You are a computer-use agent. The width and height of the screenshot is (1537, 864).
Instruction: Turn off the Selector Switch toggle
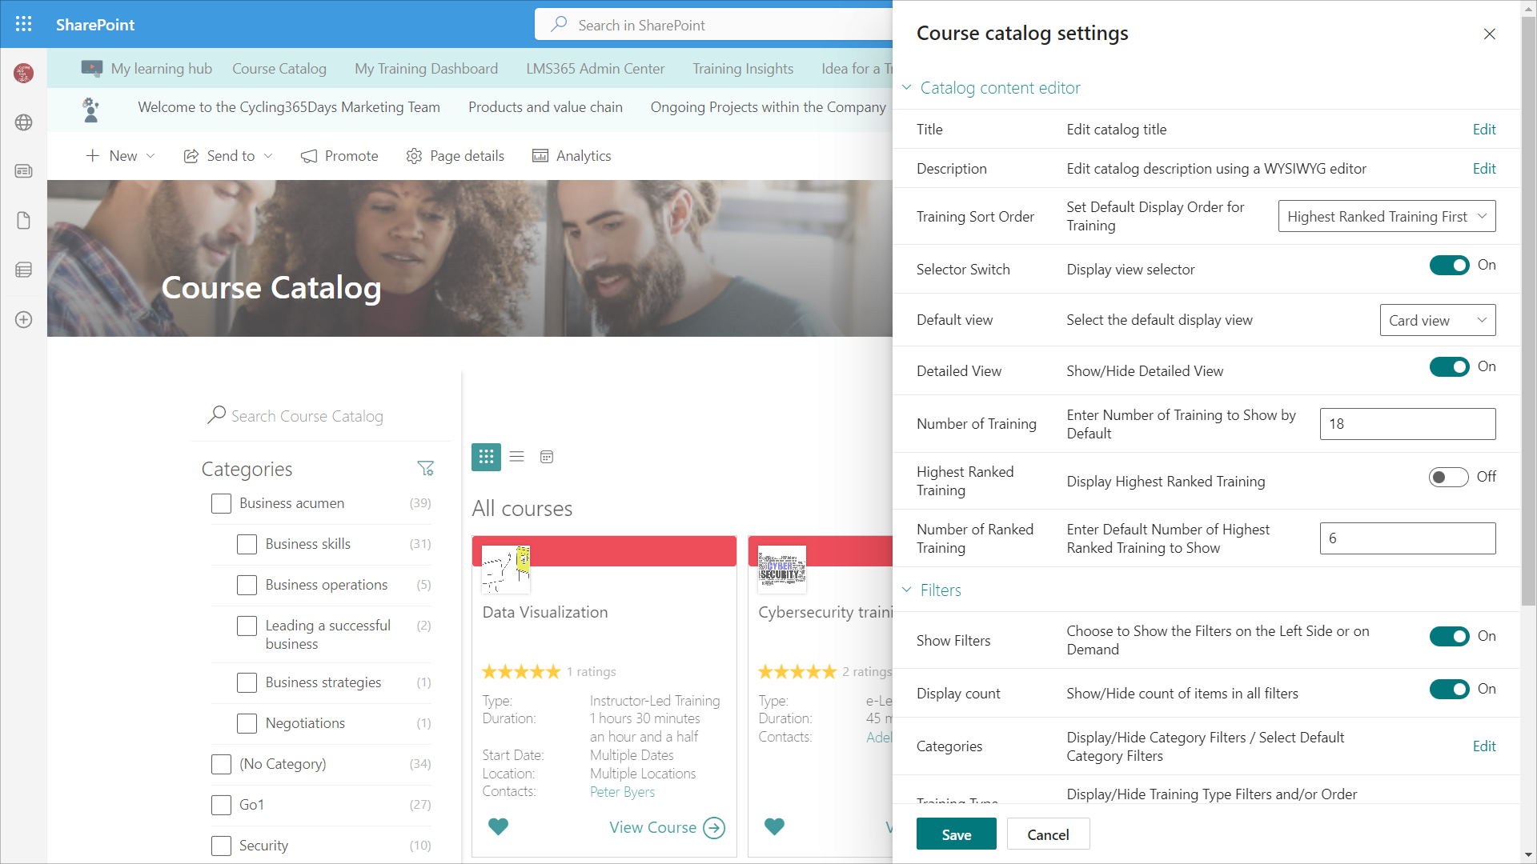pos(1449,266)
